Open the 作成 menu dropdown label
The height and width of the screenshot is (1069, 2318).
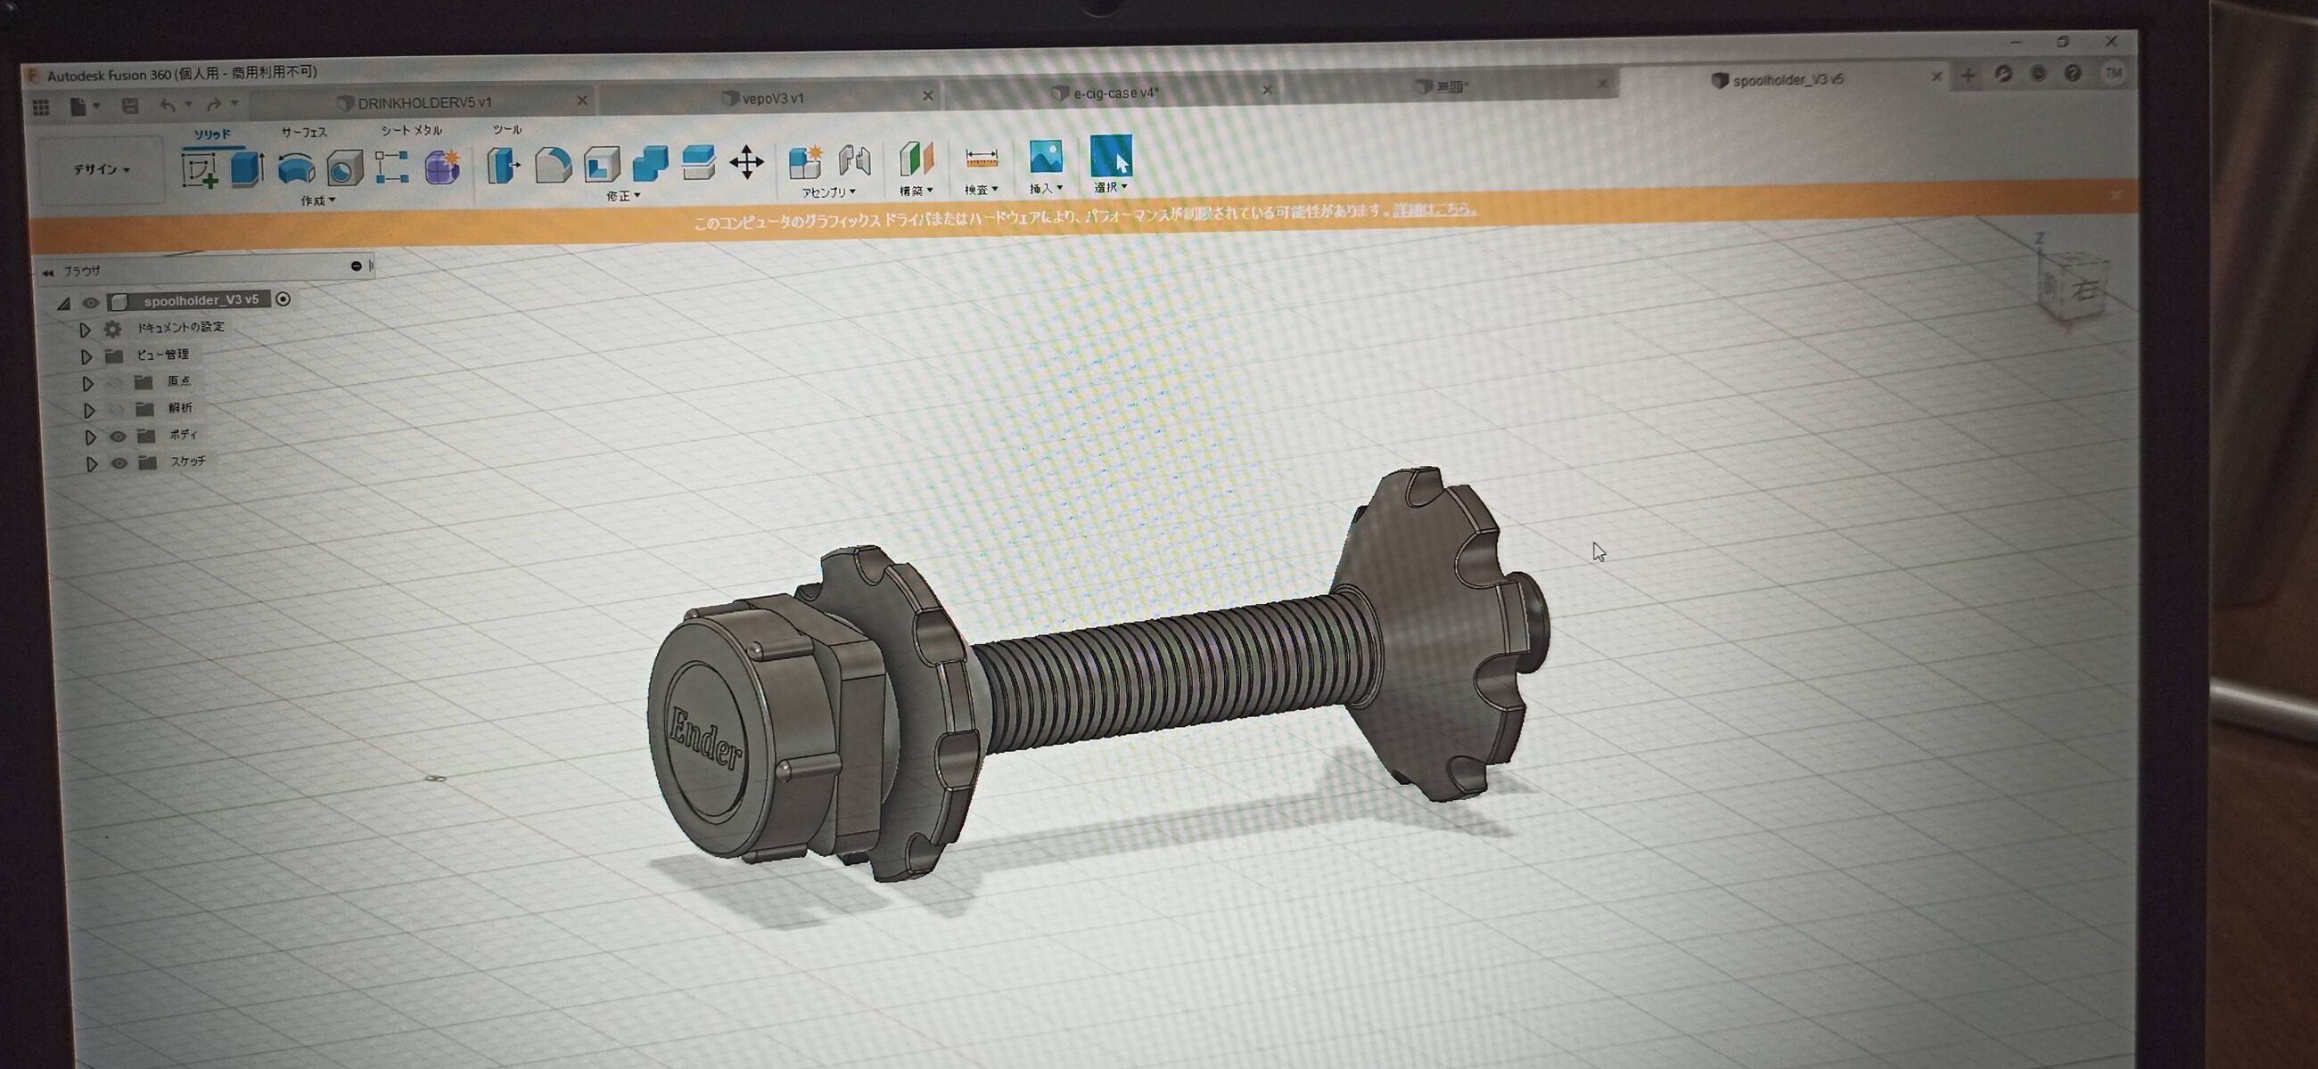tap(316, 200)
